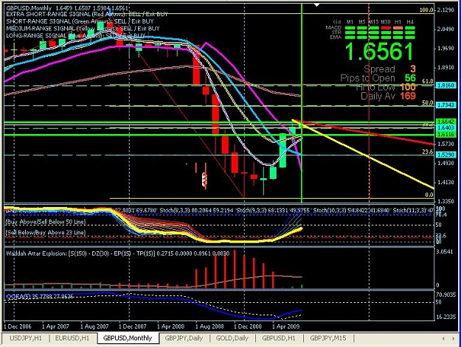The width and height of the screenshot is (461, 347).
Task: Click the 1.5290 price label on axis
Action: 446,155
